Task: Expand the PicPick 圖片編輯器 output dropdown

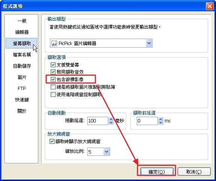Action: pyautogui.click(x=149, y=43)
